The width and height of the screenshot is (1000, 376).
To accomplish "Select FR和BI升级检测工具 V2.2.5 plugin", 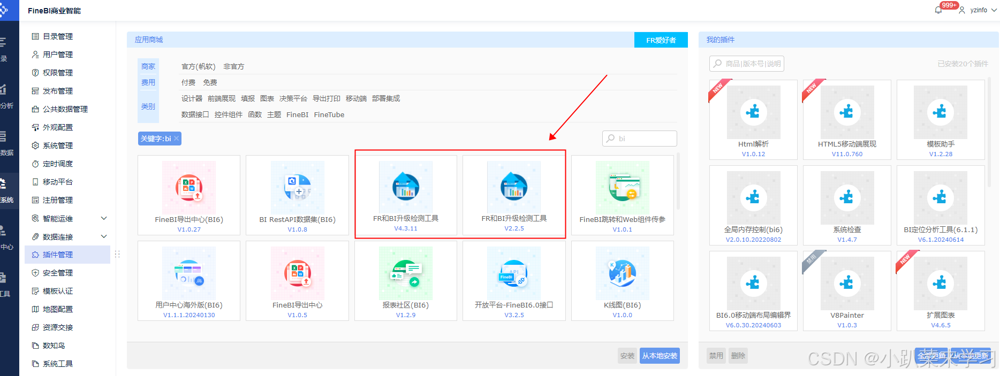I will pyautogui.click(x=514, y=195).
